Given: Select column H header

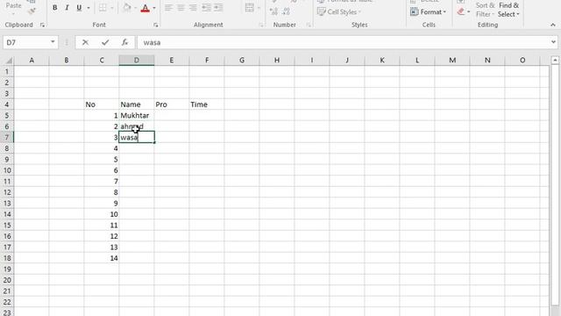Looking at the screenshot, I should tap(277, 61).
